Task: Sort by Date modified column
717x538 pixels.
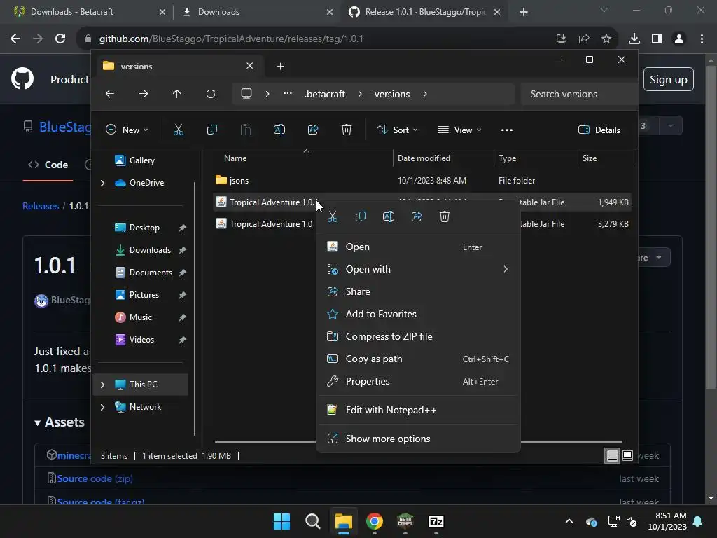Action: pos(443,158)
